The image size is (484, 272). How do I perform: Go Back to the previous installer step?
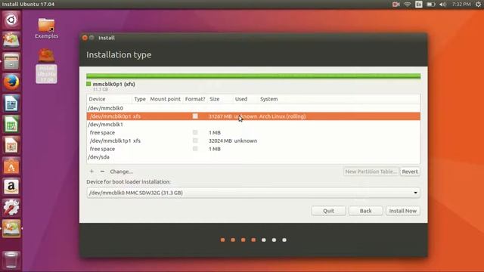[365, 211]
